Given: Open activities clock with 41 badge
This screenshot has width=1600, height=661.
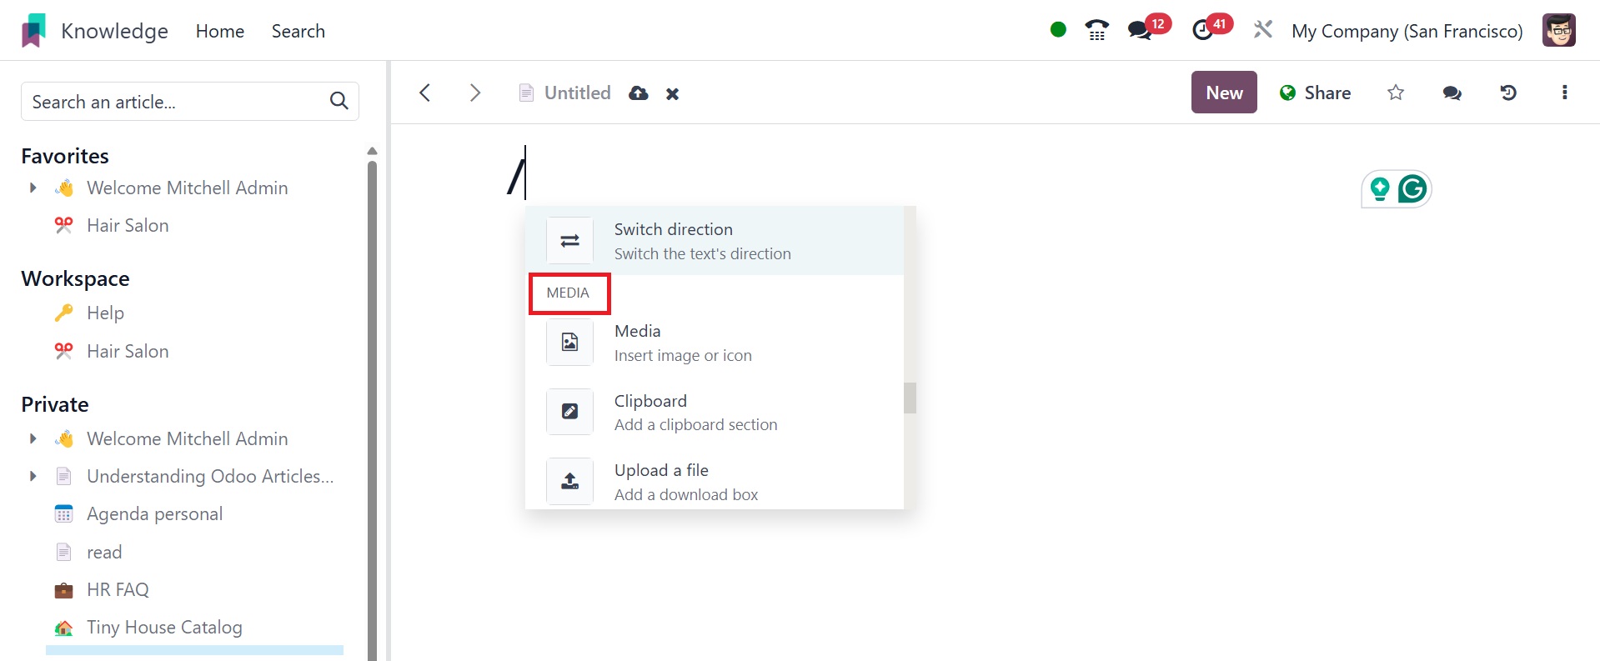Looking at the screenshot, I should tap(1202, 31).
